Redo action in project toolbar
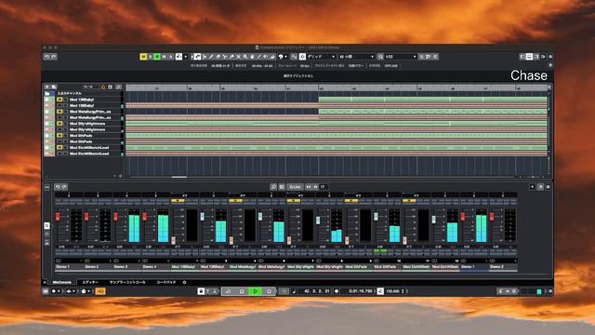 pyautogui.click(x=54, y=57)
